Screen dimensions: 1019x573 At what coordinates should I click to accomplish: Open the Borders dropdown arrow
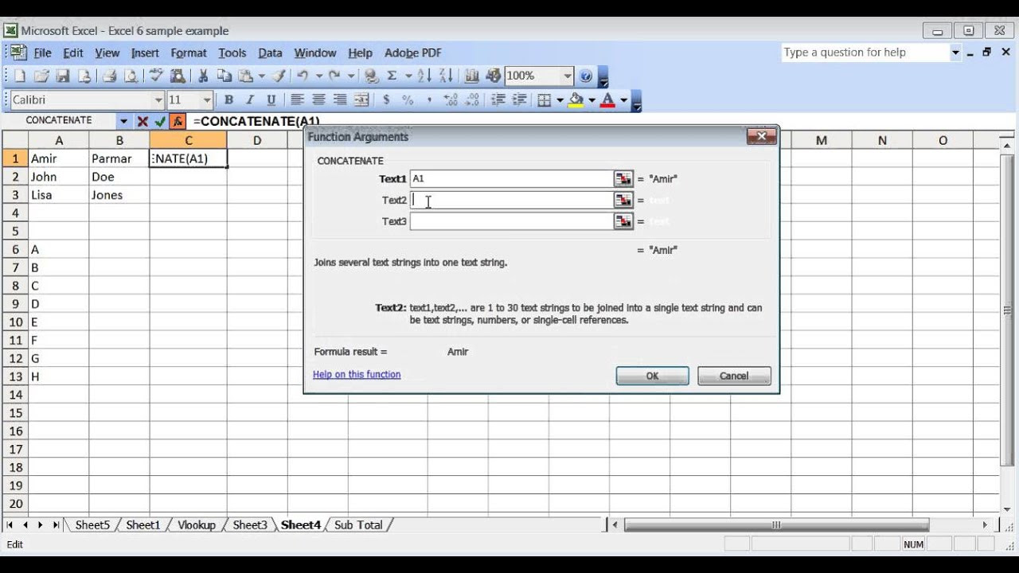coord(560,100)
